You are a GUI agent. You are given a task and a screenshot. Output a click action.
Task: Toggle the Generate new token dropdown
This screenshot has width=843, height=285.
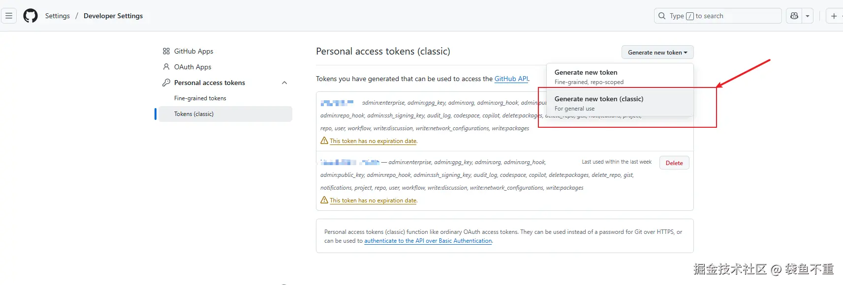click(x=657, y=53)
